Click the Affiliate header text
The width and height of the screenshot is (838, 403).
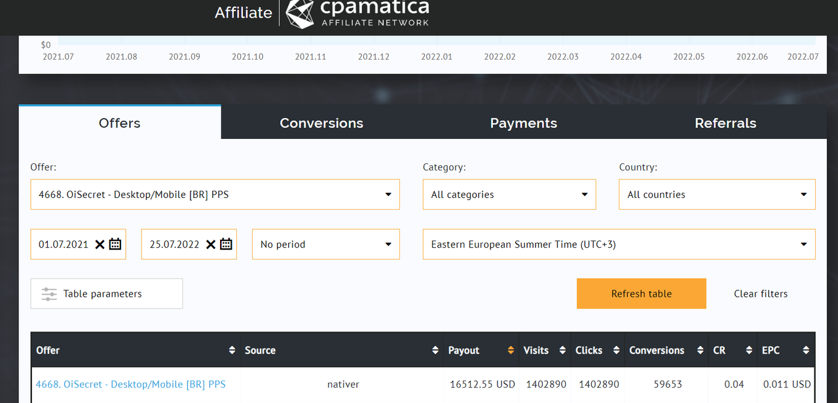tap(244, 12)
